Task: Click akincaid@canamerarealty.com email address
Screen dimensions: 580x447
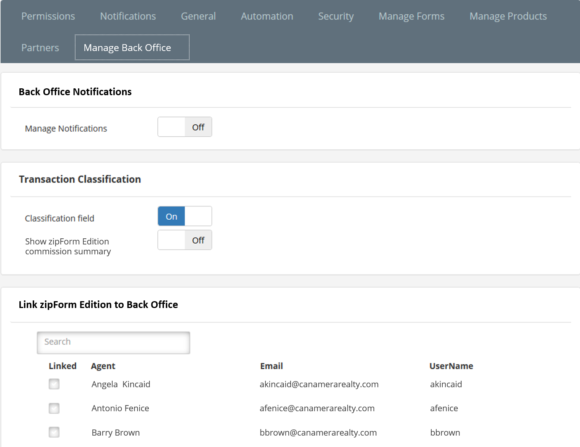Action: point(319,384)
